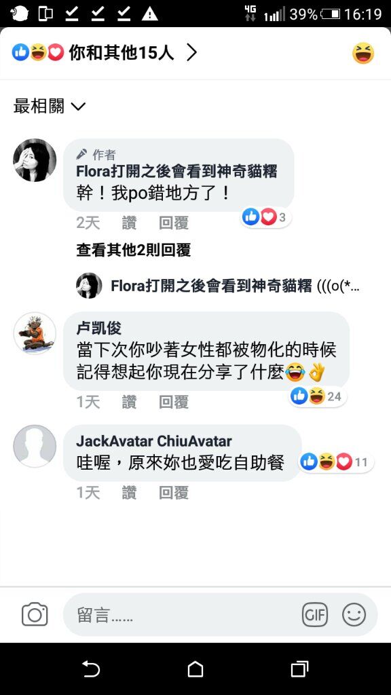Open the GIF picker in comment bar

315,615
